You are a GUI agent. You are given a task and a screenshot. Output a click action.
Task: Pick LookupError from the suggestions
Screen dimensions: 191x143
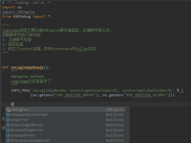click(x=23, y=135)
